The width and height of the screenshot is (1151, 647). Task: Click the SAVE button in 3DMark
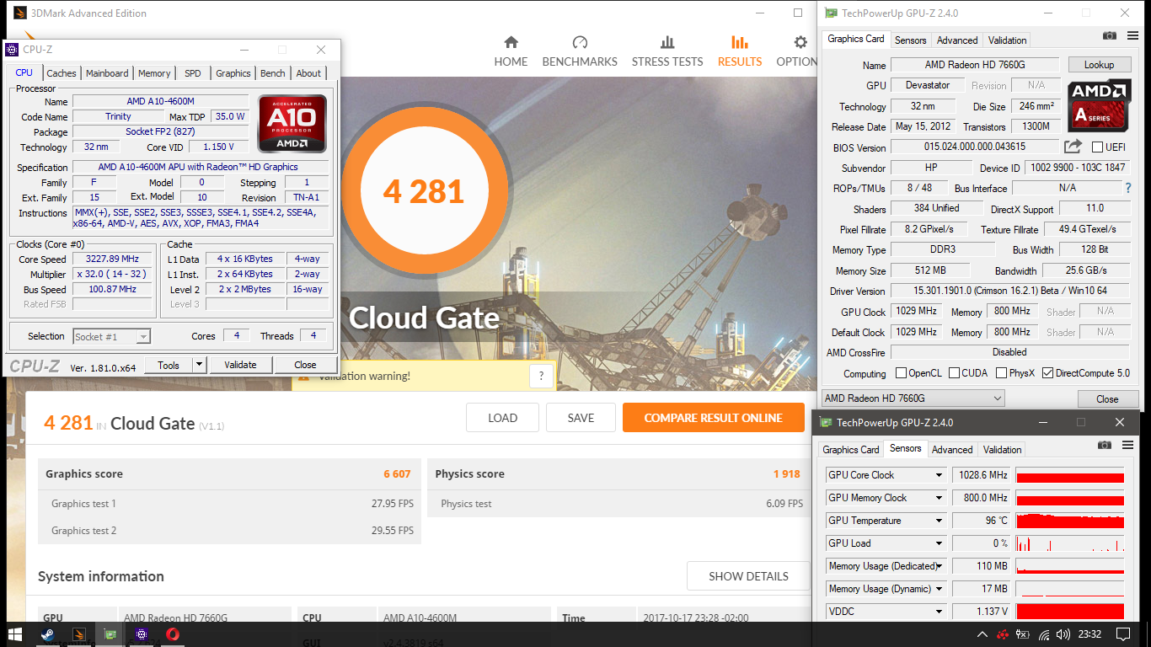(581, 418)
